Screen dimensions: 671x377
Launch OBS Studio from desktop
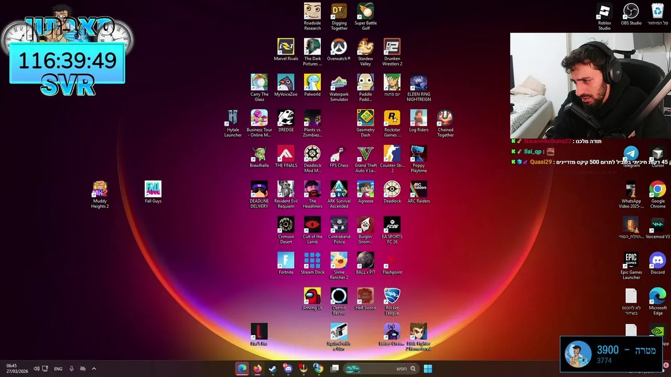tap(631, 14)
